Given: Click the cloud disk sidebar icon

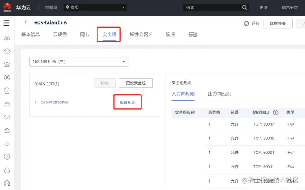Looking at the screenshot, I should point(7,64).
